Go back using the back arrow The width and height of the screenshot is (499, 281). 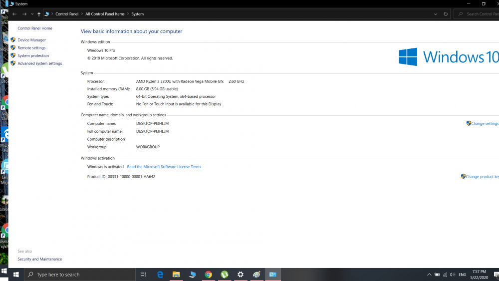point(14,14)
